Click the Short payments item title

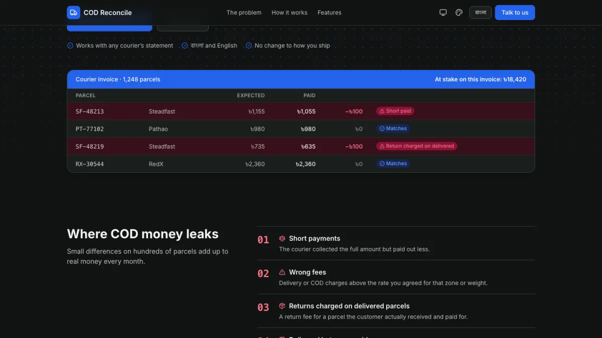coord(315,239)
